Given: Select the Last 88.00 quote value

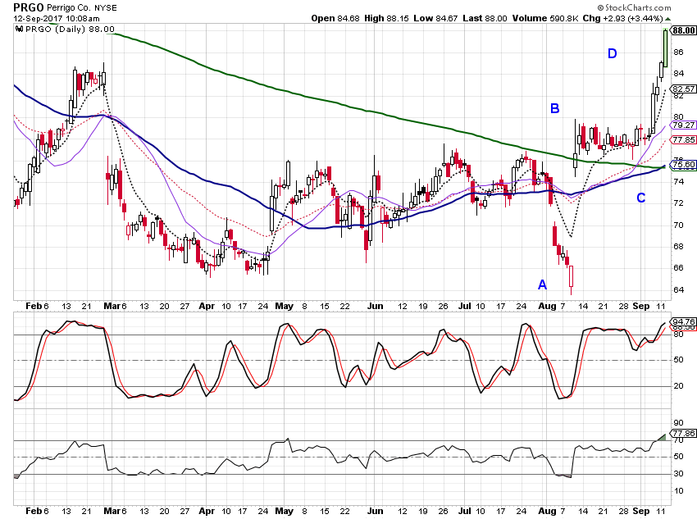Looking at the screenshot, I should pyautogui.click(x=485, y=18).
